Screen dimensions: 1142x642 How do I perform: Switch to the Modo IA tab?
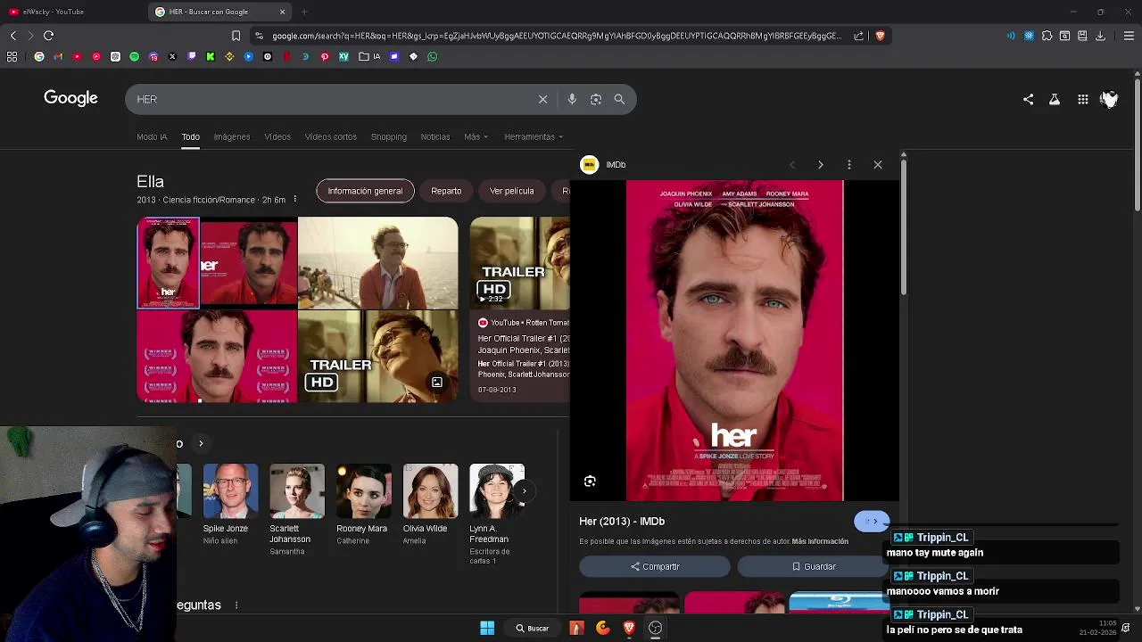(152, 136)
